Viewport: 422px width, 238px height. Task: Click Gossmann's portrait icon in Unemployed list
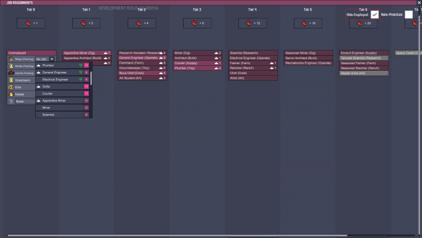tap(12, 80)
